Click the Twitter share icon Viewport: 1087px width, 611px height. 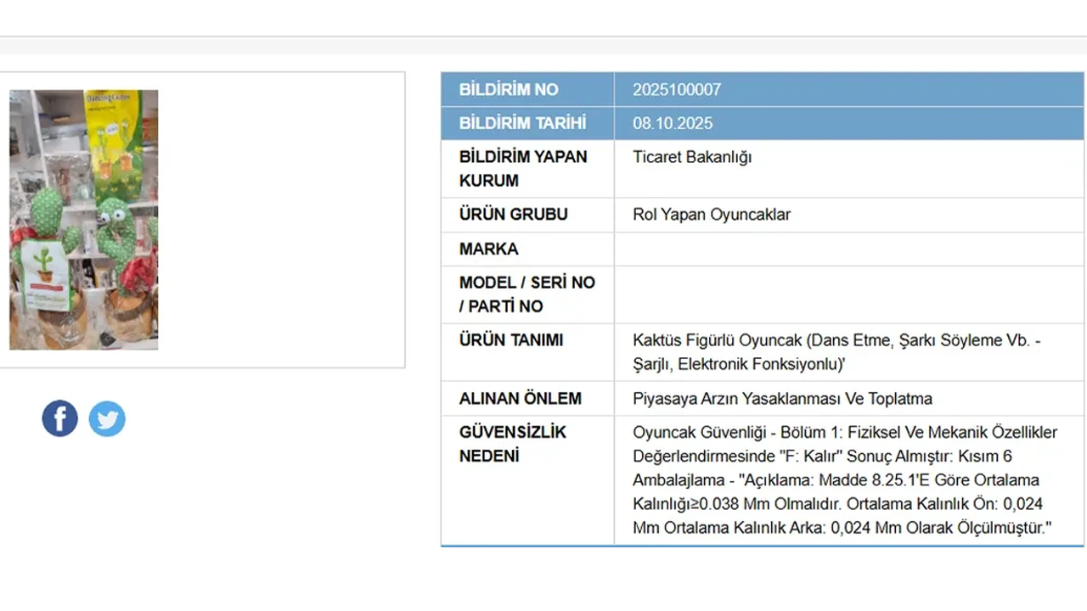coord(107,418)
